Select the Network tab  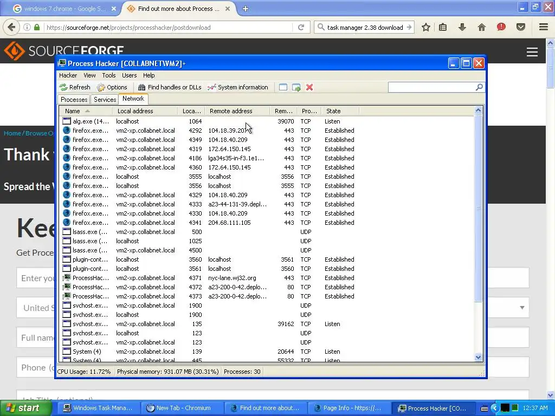click(133, 99)
